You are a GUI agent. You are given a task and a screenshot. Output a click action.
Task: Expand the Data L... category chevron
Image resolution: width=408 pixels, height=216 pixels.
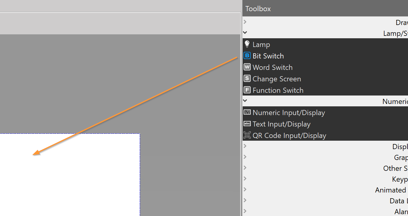tap(245, 200)
